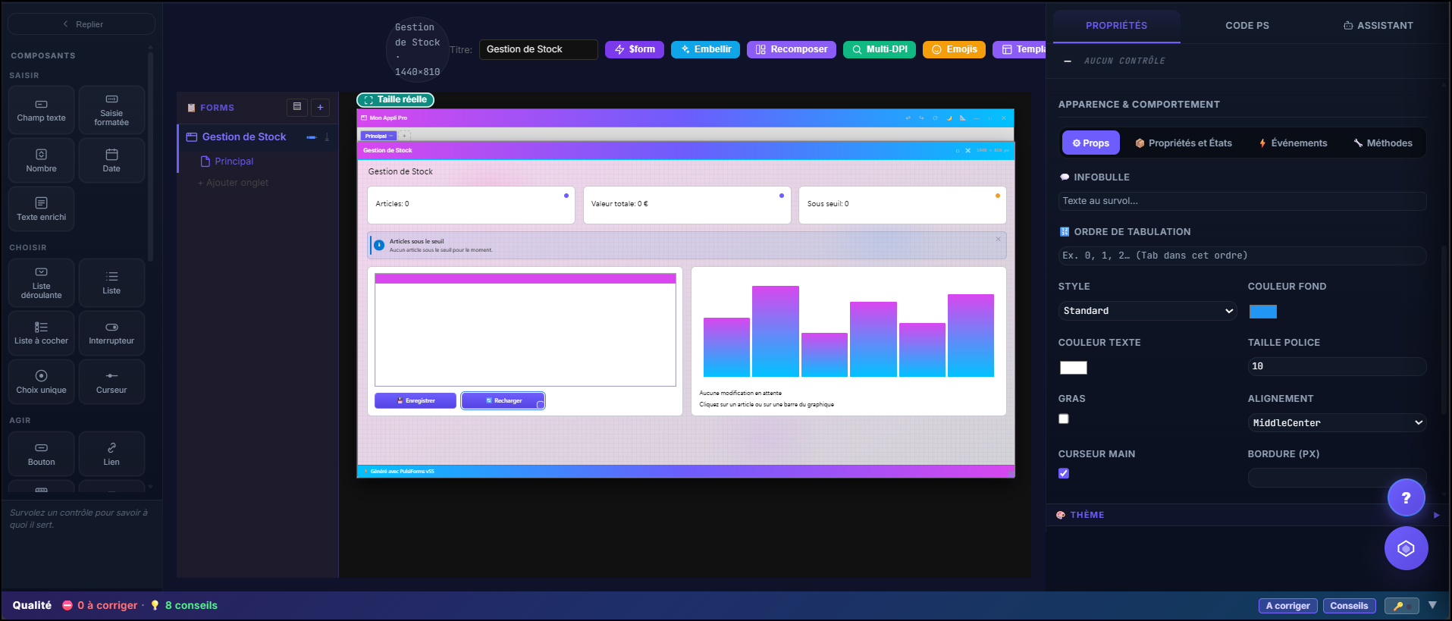Collapse the Aucun contrôle header
The height and width of the screenshot is (621, 1452).
[x=1068, y=61]
